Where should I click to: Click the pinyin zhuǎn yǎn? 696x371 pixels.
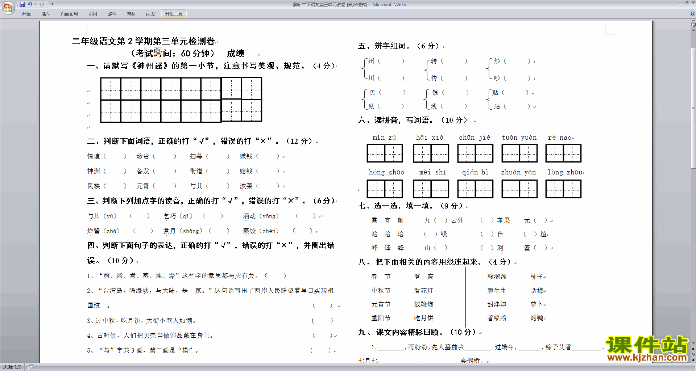click(x=518, y=172)
